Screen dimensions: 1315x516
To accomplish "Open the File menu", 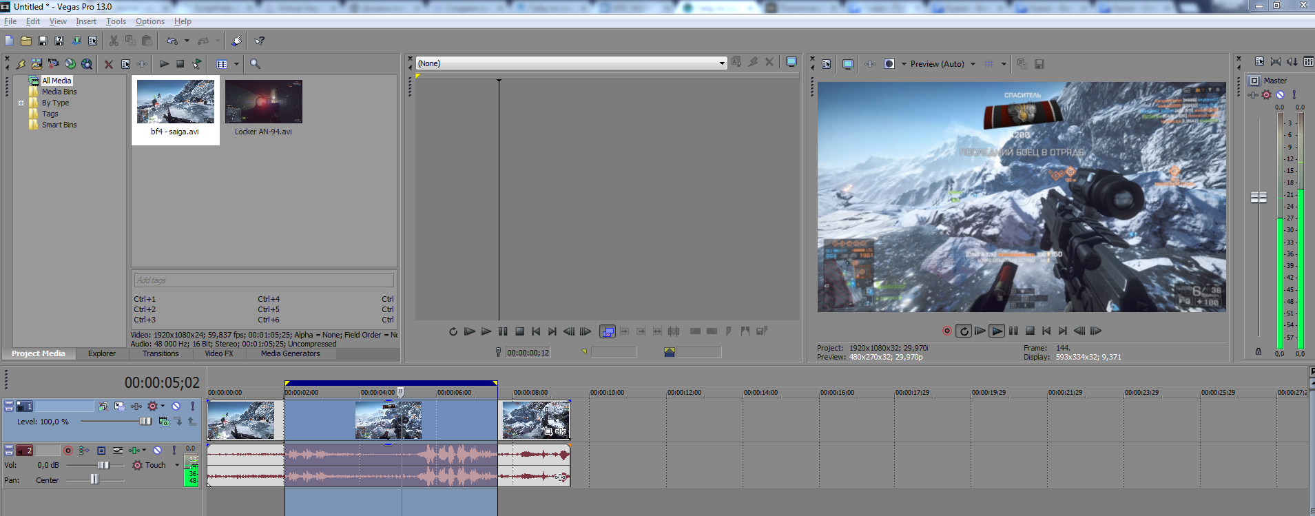I will coord(10,21).
